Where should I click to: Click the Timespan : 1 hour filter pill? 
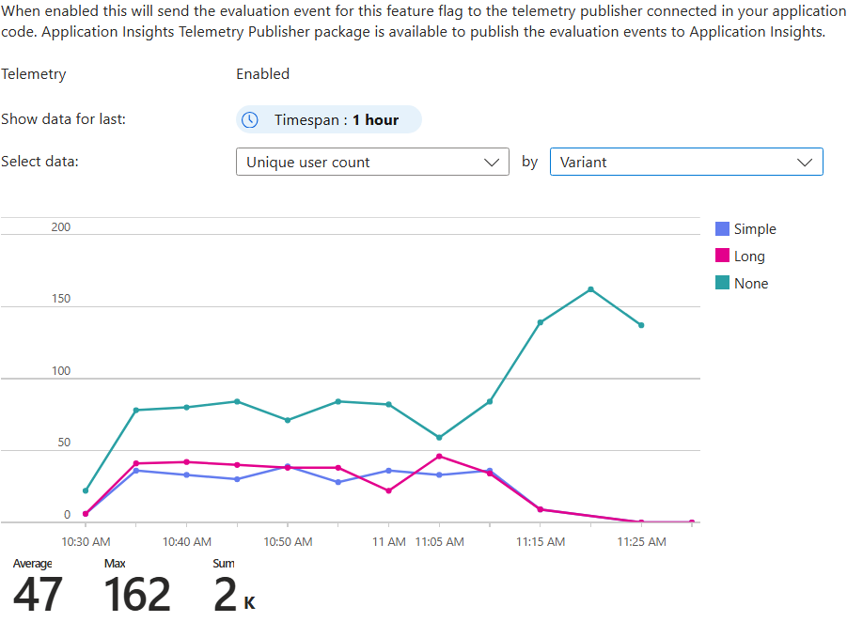328,119
